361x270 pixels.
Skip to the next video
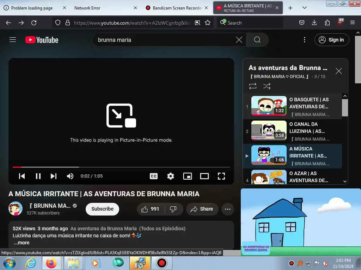click(54, 176)
